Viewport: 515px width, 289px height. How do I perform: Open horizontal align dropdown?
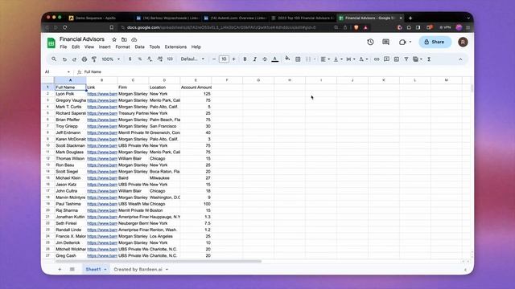pyautogui.click(x=325, y=59)
